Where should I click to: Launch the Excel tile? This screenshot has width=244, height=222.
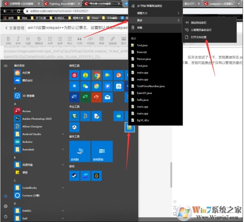85,97
